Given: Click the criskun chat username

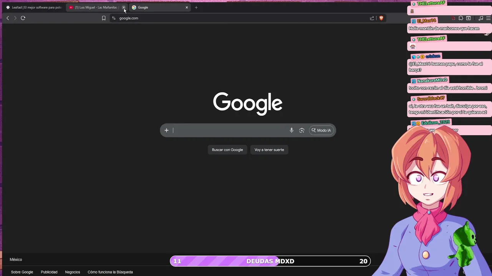Looking at the screenshot, I should 433,56.
